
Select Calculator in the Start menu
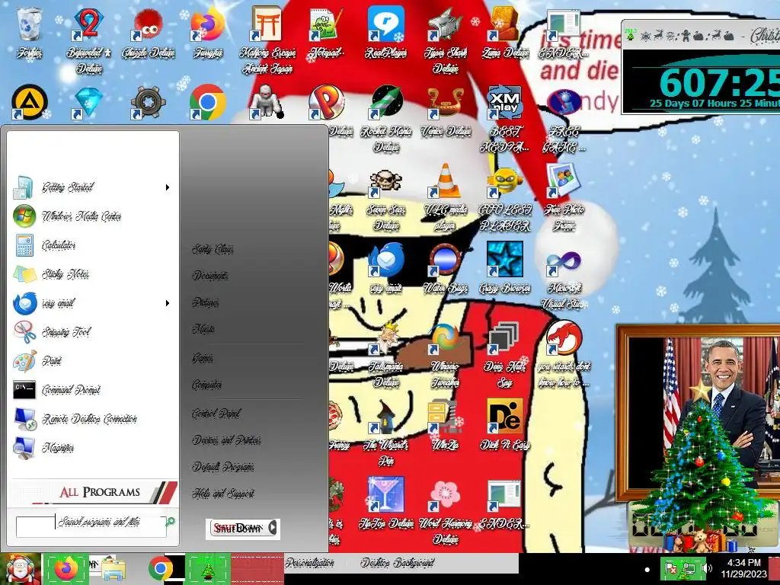coord(92,245)
